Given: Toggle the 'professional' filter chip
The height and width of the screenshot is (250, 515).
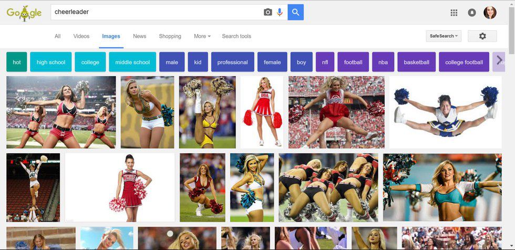Looking at the screenshot, I should point(232,62).
